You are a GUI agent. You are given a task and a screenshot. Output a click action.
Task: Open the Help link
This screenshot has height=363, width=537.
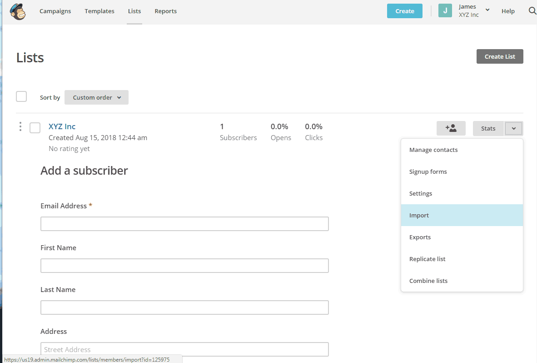pyautogui.click(x=508, y=11)
